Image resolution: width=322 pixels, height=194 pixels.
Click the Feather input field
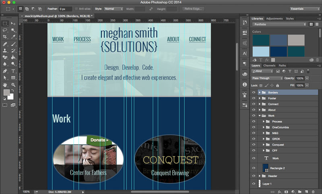66,9
